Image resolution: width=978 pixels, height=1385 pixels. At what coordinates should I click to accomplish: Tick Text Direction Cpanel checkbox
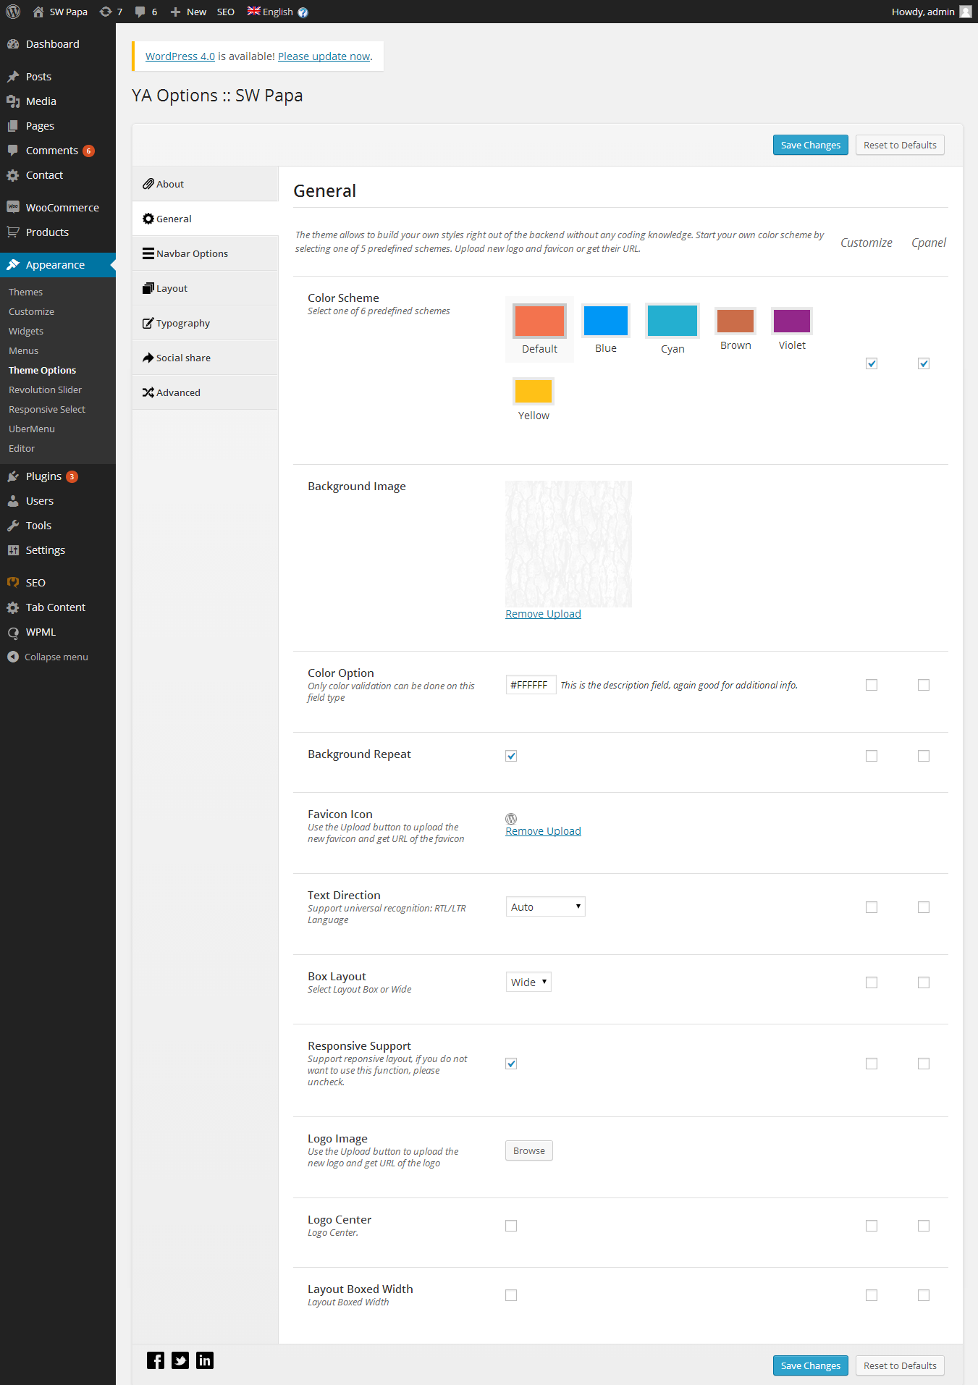[924, 907]
